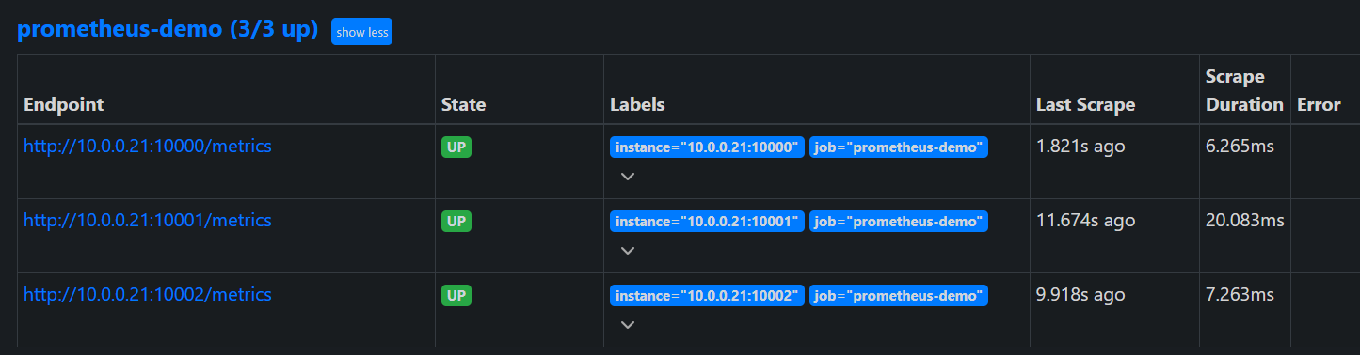Open the 10.0.0.21:10000/metrics endpoint link
The height and width of the screenshot is (355, 1360).
pos(148,147)
